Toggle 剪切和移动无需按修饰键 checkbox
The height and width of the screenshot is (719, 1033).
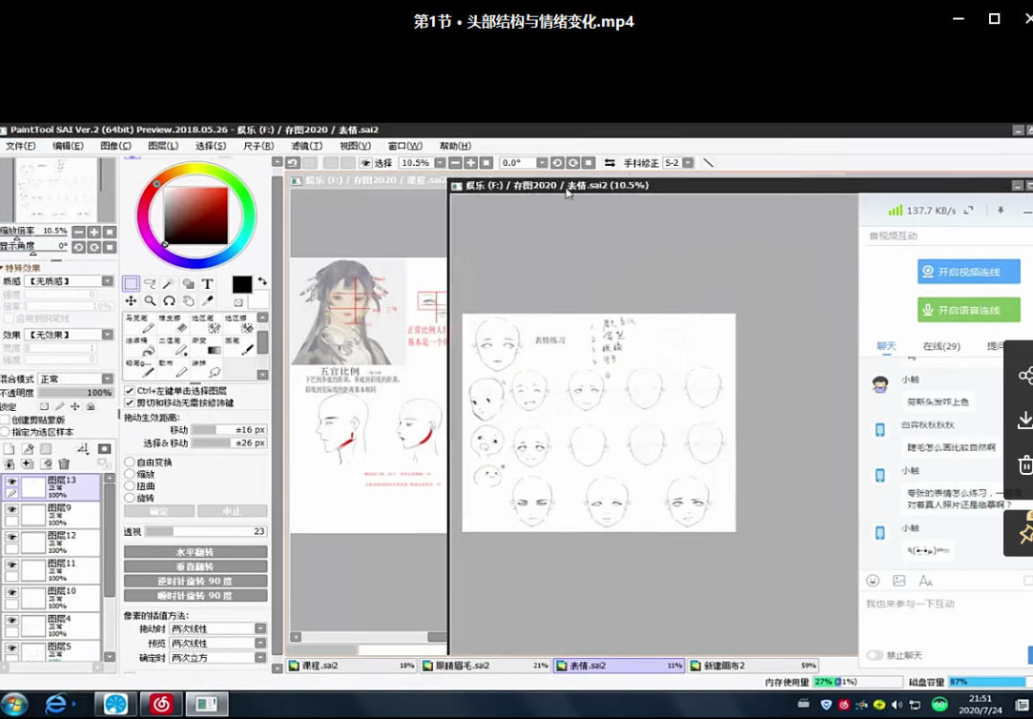[x=130, y=402]
